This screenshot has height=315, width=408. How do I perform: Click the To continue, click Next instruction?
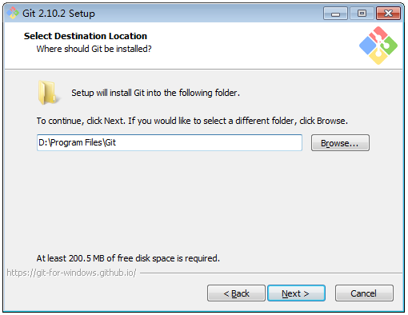tap(192, 121)
